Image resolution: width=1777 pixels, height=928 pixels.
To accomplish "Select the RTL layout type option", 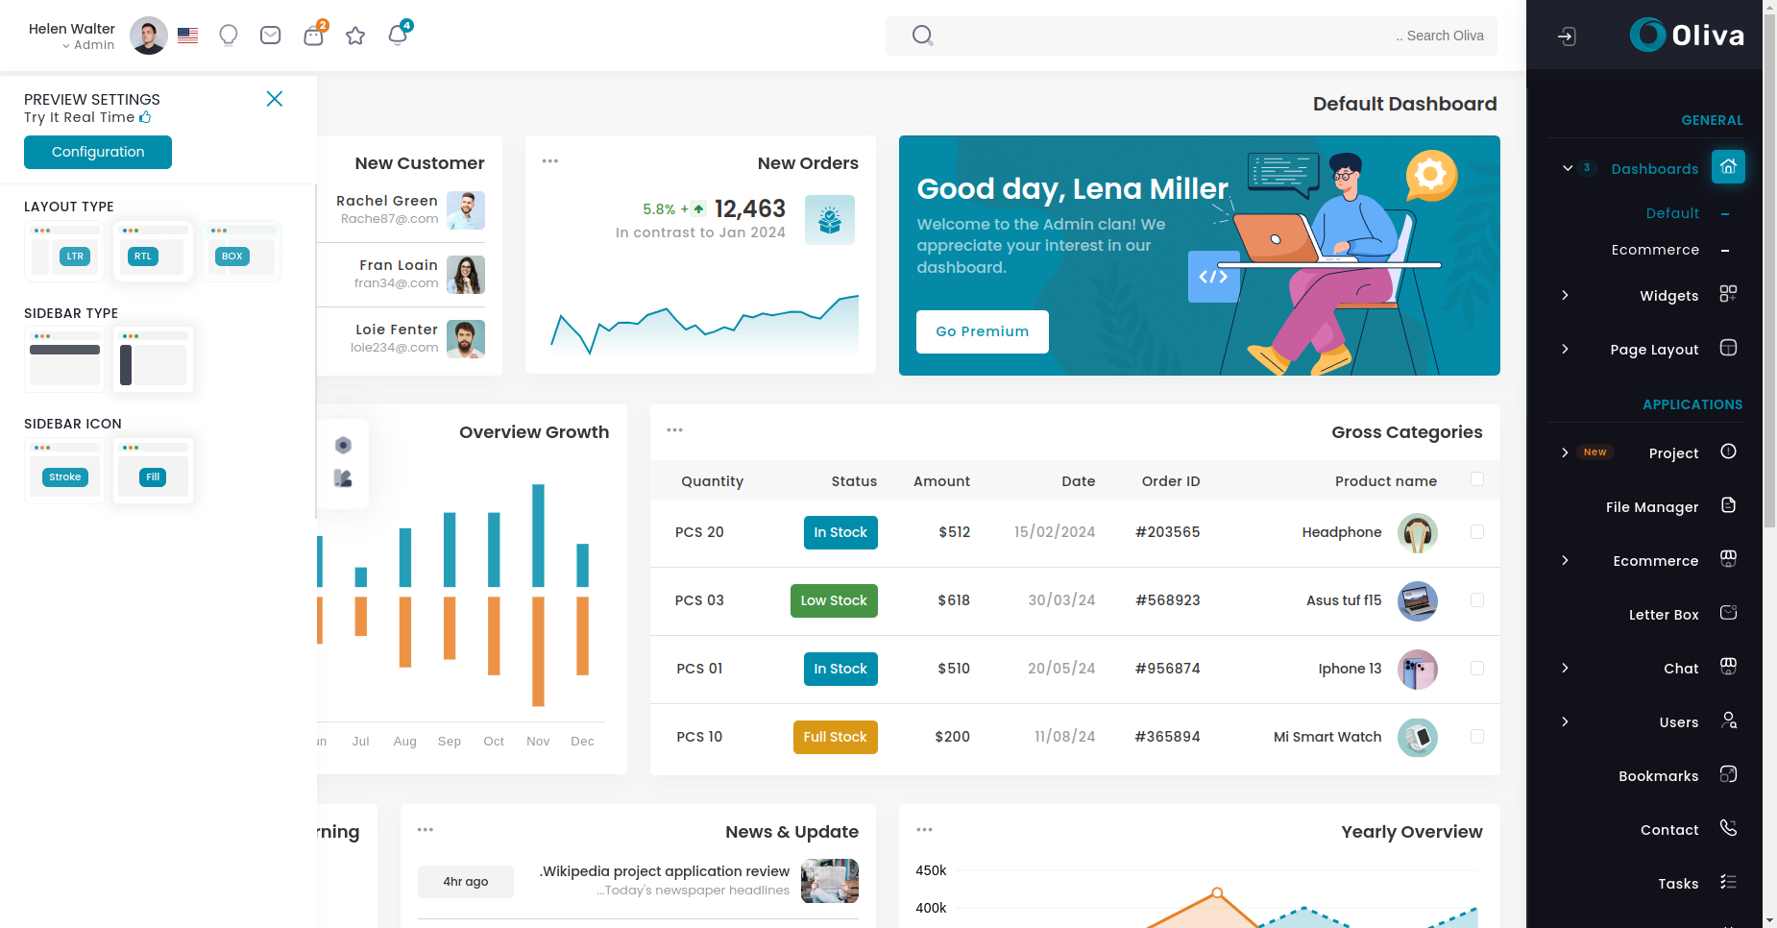I will pos(153,252).
